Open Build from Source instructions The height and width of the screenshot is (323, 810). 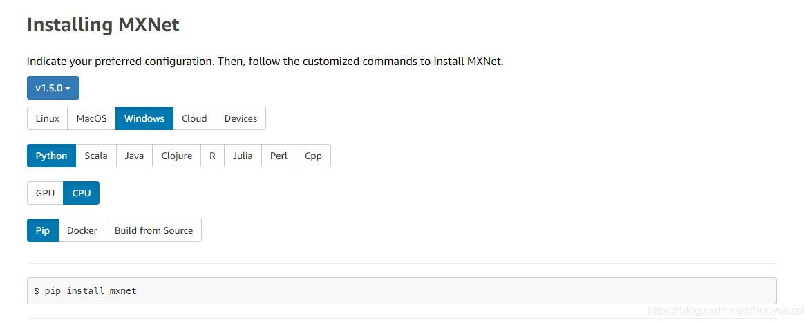(x=154, y=230)
